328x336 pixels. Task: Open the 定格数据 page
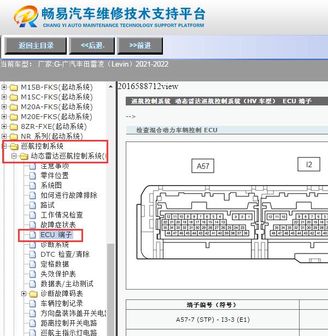(55, 264)
